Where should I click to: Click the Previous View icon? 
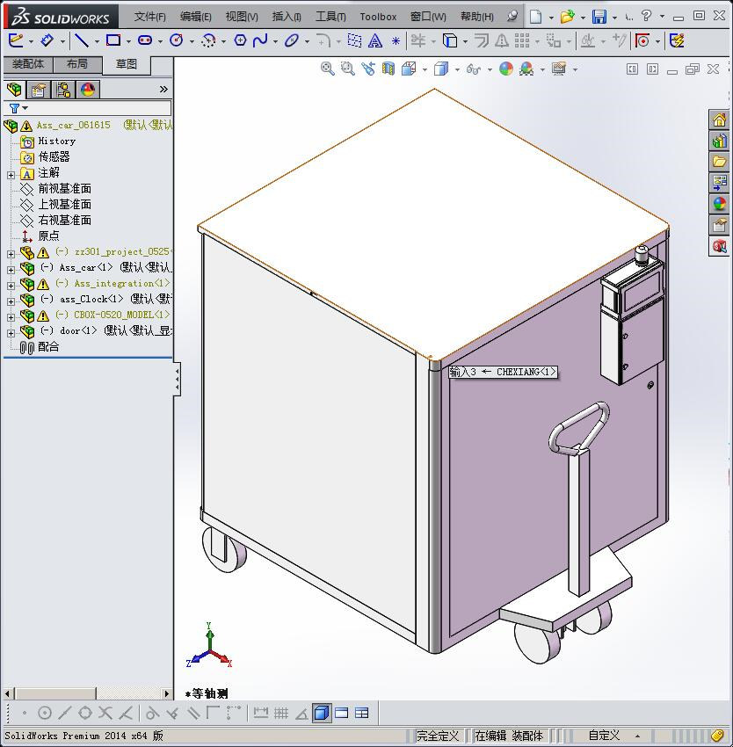[367, 69]
